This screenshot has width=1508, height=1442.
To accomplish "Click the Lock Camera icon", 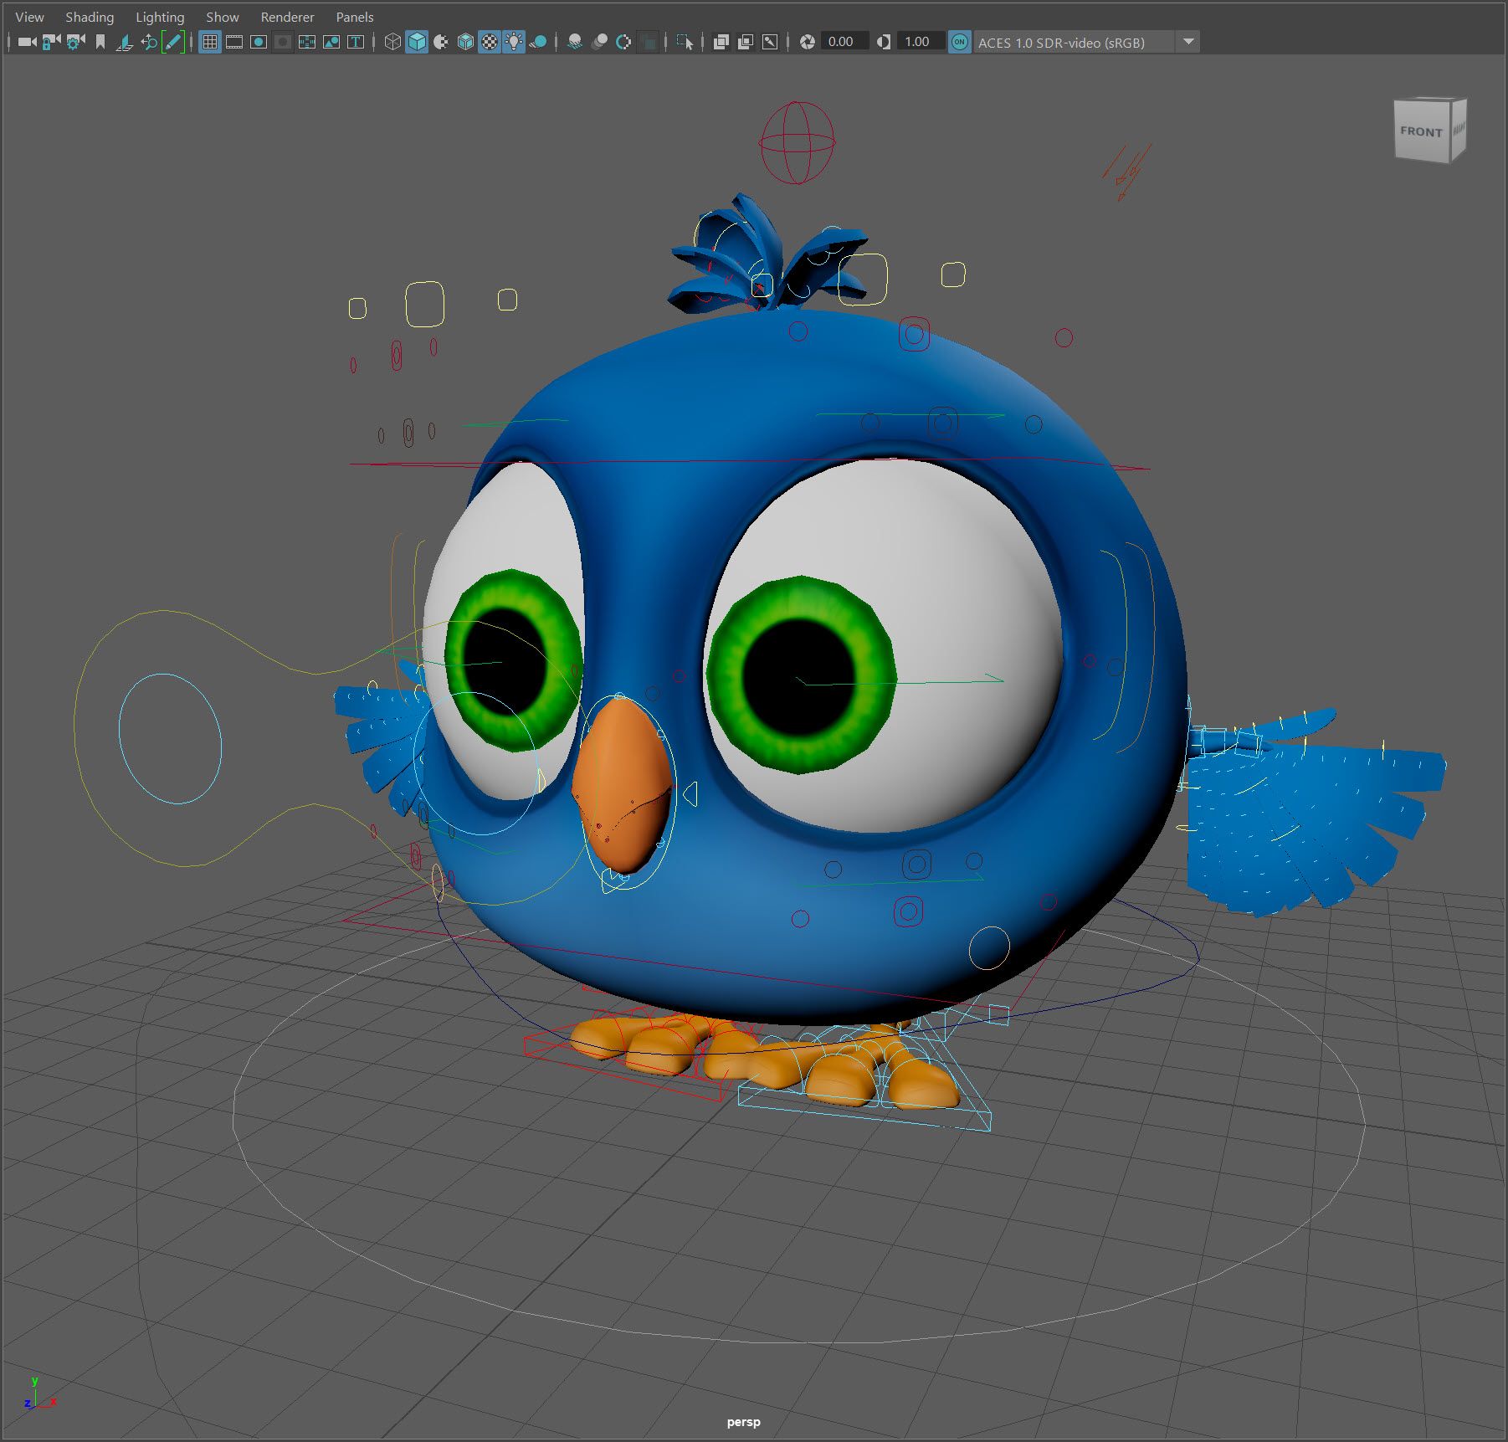I will click(51, 42).
